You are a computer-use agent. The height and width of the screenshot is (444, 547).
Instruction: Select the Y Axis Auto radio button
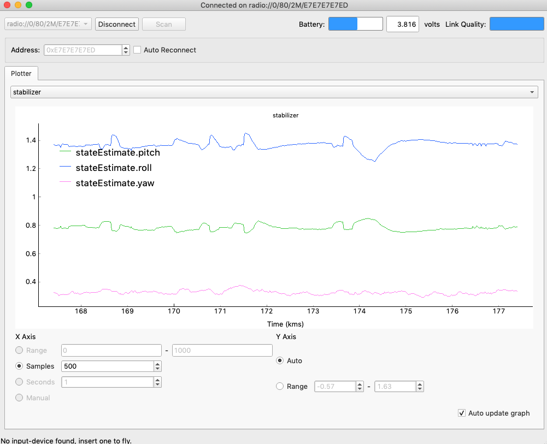(x=280, y=361)
